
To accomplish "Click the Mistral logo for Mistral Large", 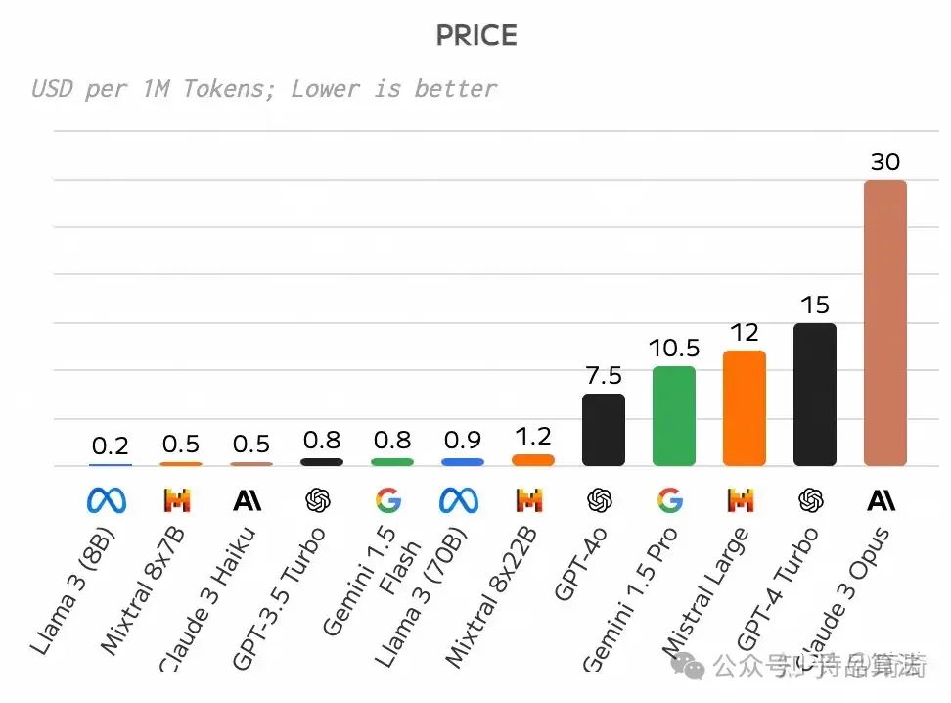I will 741,501.
